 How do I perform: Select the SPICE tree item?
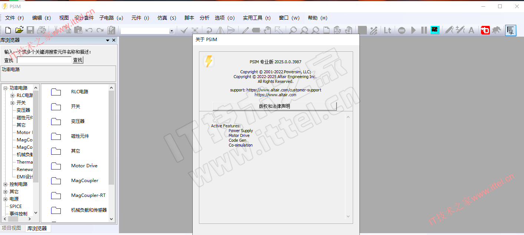16,207
